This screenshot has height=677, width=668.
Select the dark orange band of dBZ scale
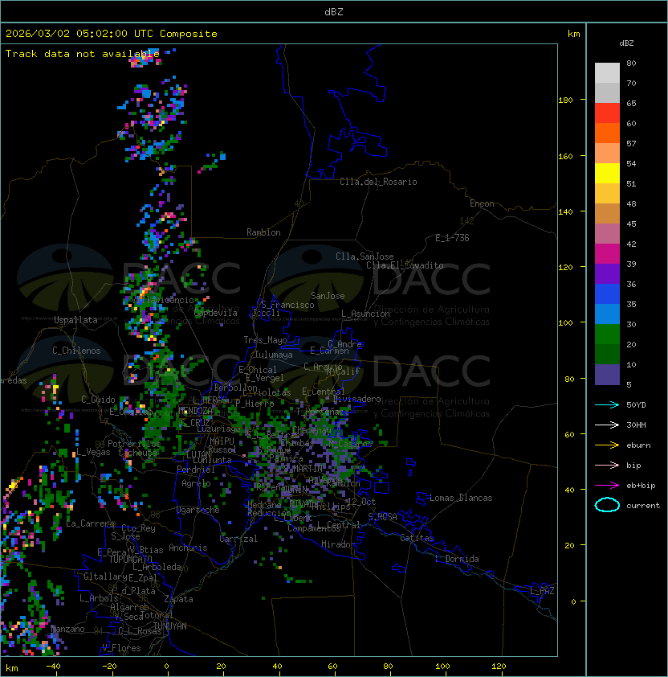click(607, 133)
